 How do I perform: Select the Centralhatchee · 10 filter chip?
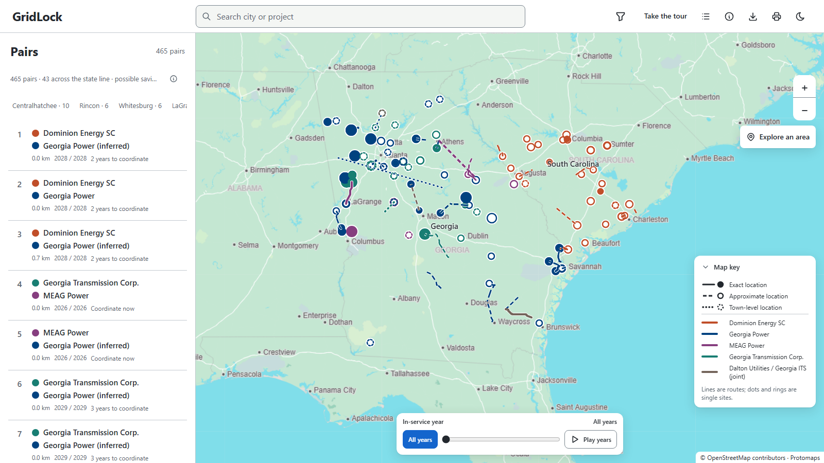pos(41,105)
